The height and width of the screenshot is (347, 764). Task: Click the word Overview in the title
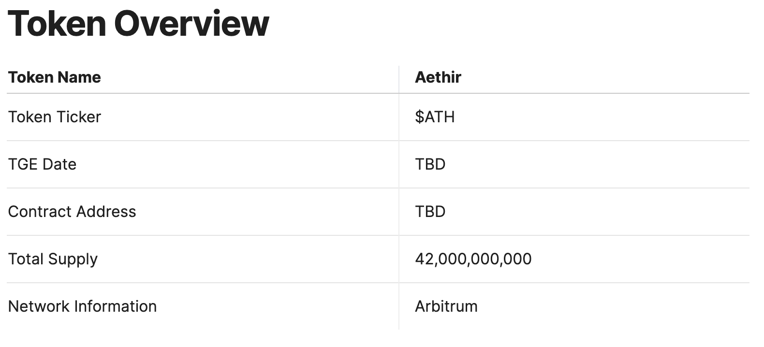tap(191, 23)
